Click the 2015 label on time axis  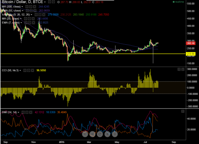tap(62, 142)
